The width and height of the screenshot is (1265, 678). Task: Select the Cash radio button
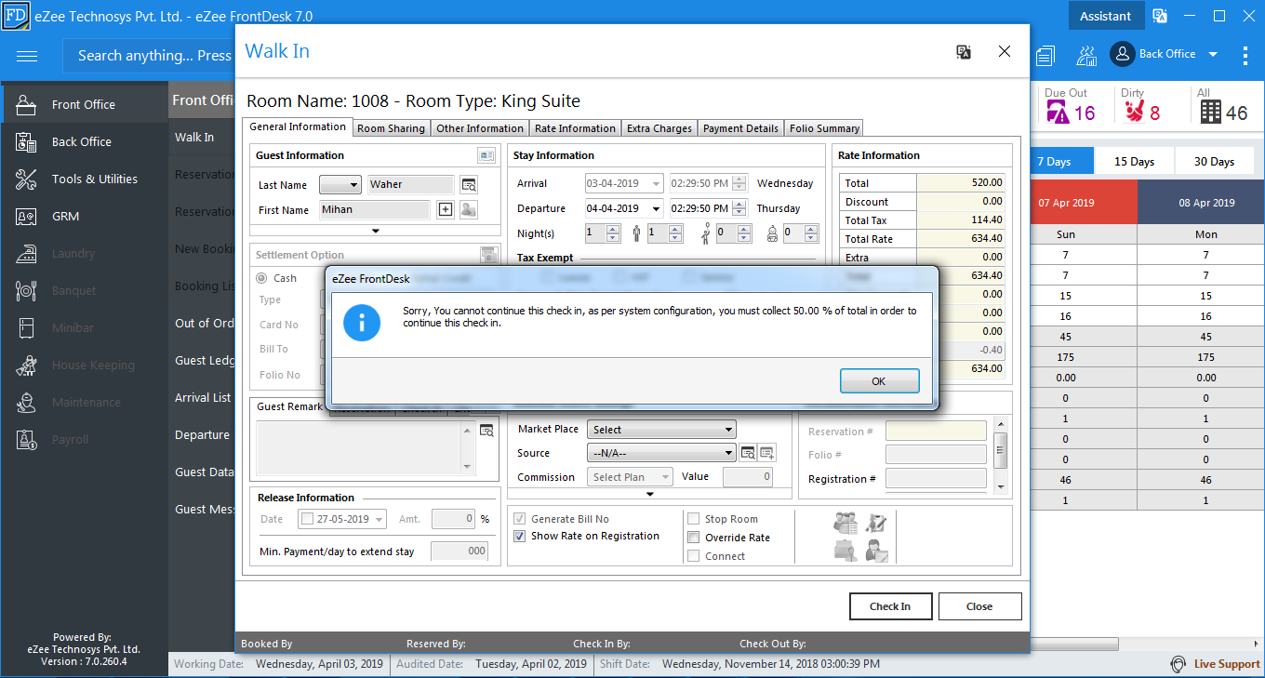coord(261,278)
